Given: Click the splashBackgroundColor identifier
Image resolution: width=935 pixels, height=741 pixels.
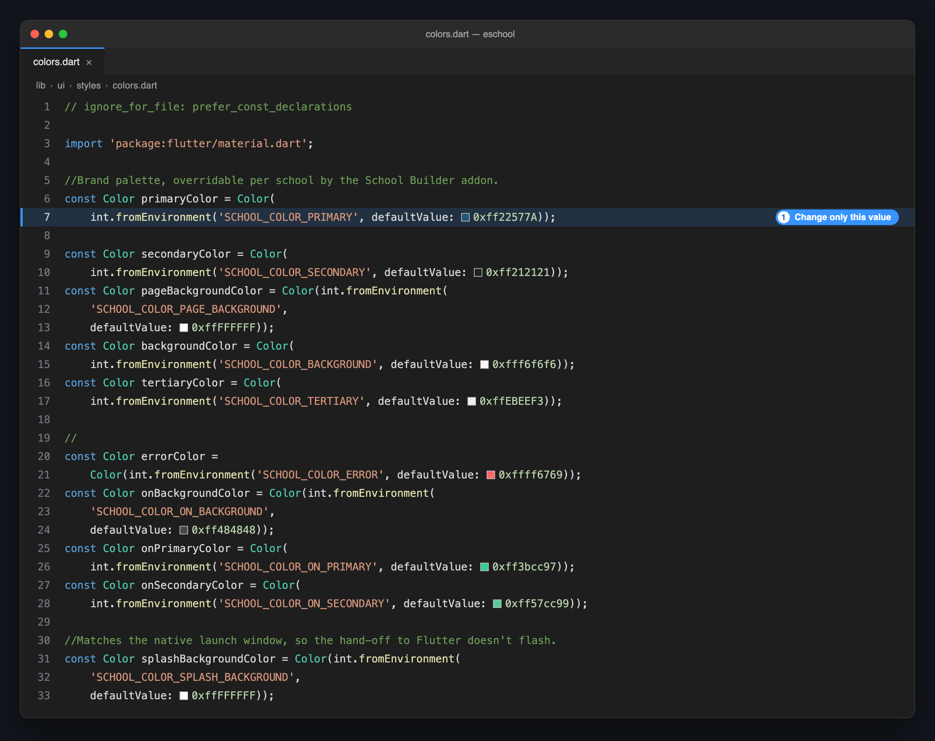Looking at the screenshot, I should point(209,659).
